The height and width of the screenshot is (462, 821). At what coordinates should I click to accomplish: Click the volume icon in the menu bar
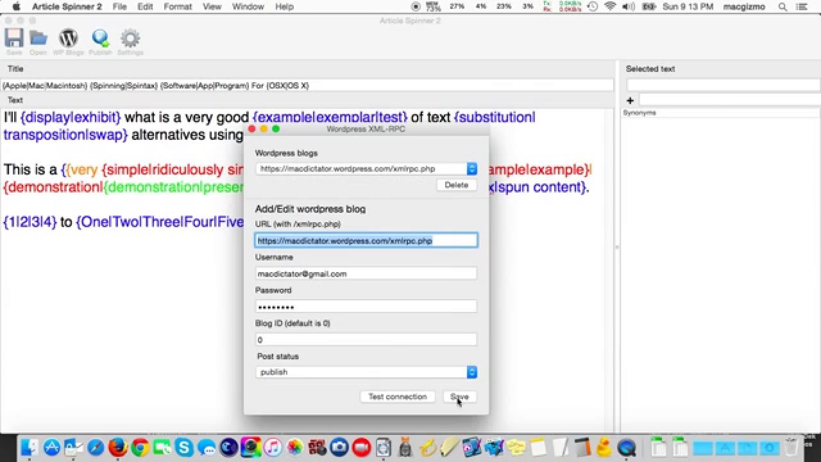pos(628,6)
